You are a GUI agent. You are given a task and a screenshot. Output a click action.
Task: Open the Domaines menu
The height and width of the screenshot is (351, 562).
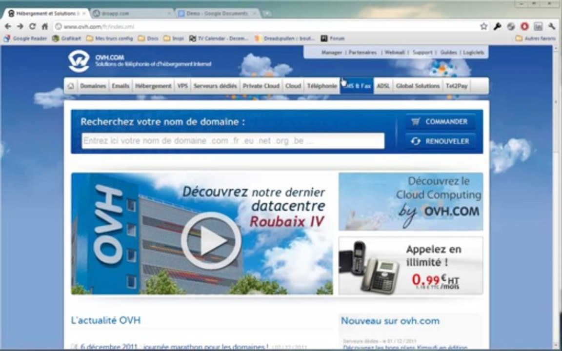93,86
